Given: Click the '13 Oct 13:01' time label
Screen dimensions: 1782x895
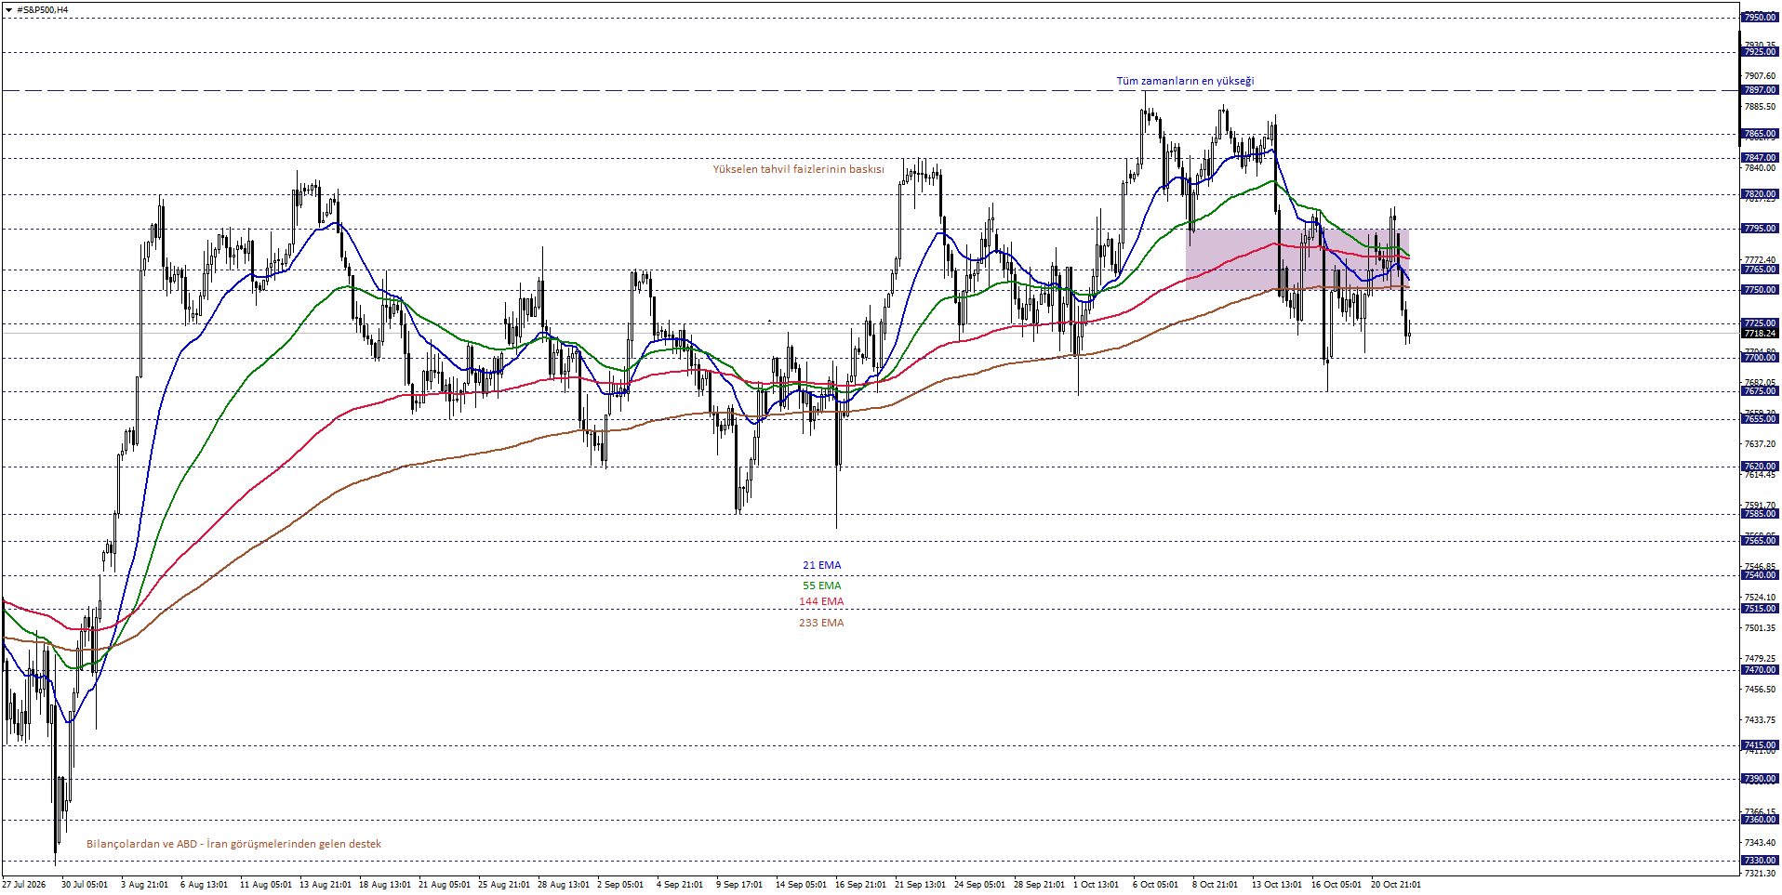Looking at the screenshot, I should tap(1278, 885).
